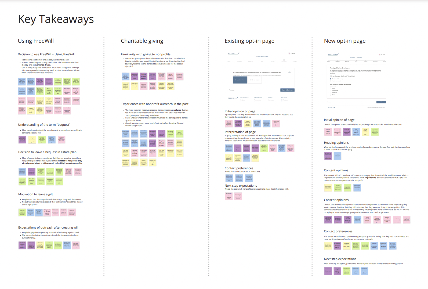Click Save & Continue in the existing opt-in mockup
Viewport: 428px width, 289px height.
pyautogui.click(x=287, y=90)
